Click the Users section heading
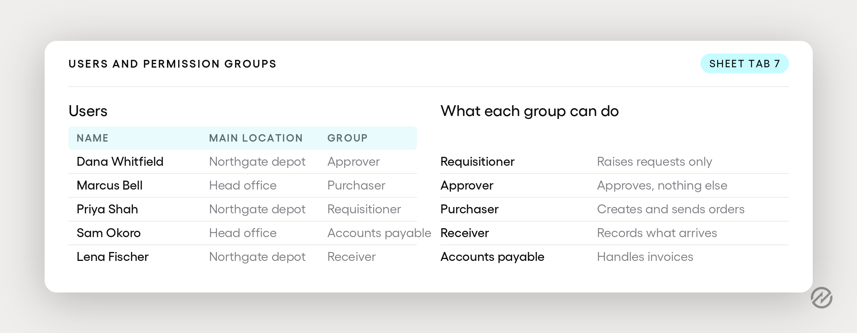Viewport: 857px width, 333px height. (88, 111)
